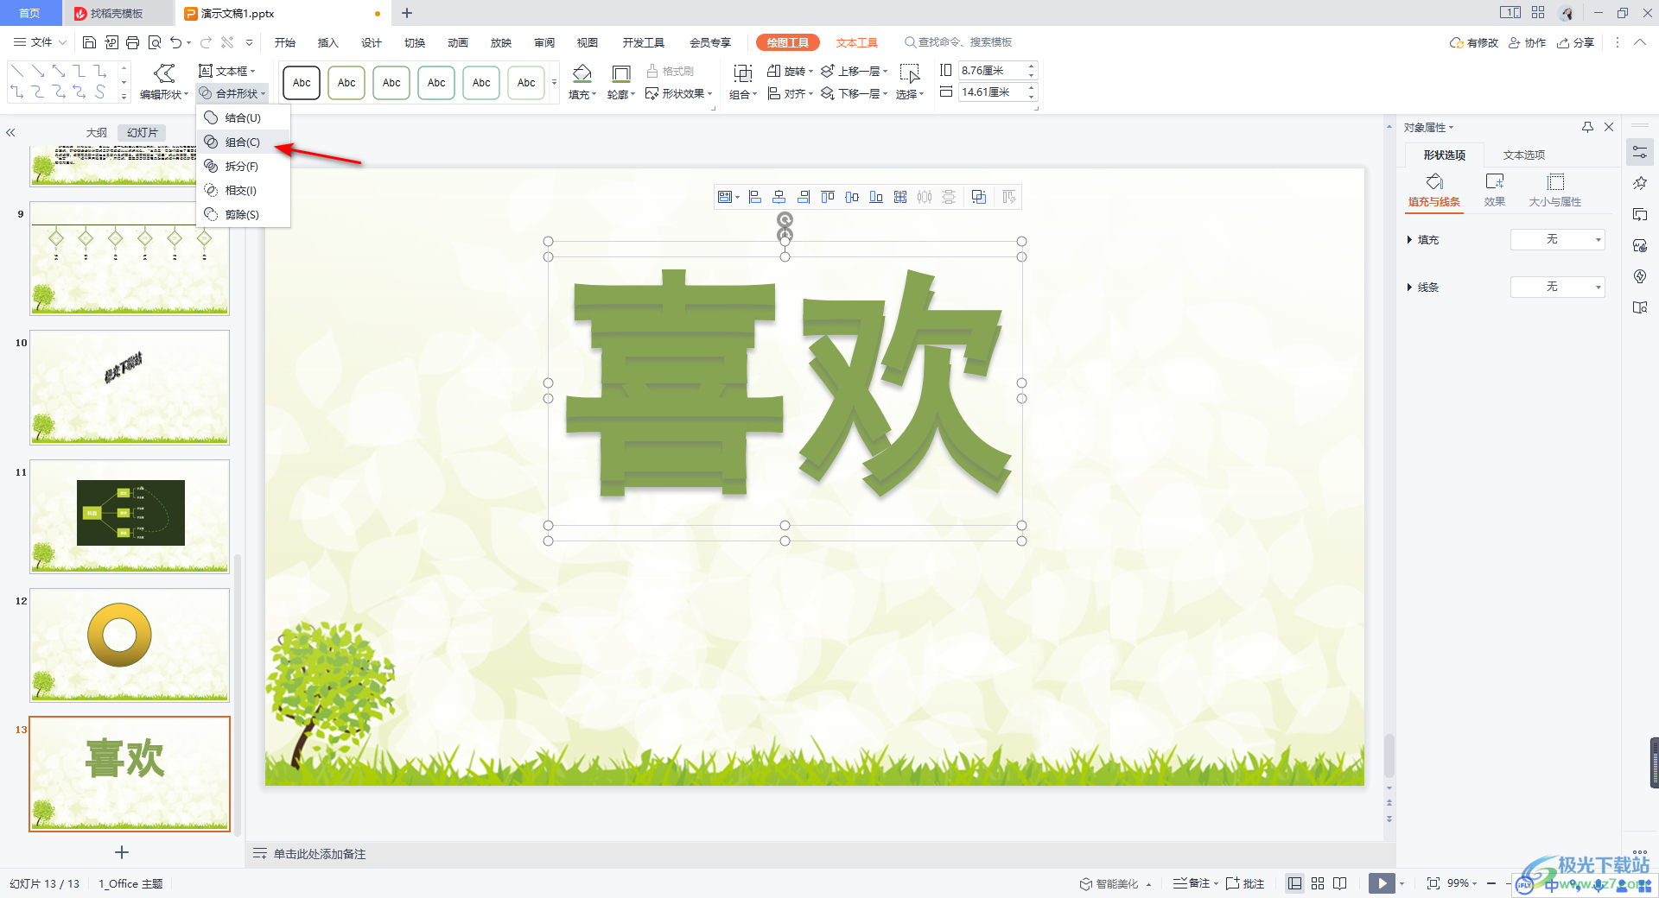Image resolution: width=1659 pixels, height=898 pixels.
Task: Open the Rotate (旋转) dropdown
Action: coord(791,71)
